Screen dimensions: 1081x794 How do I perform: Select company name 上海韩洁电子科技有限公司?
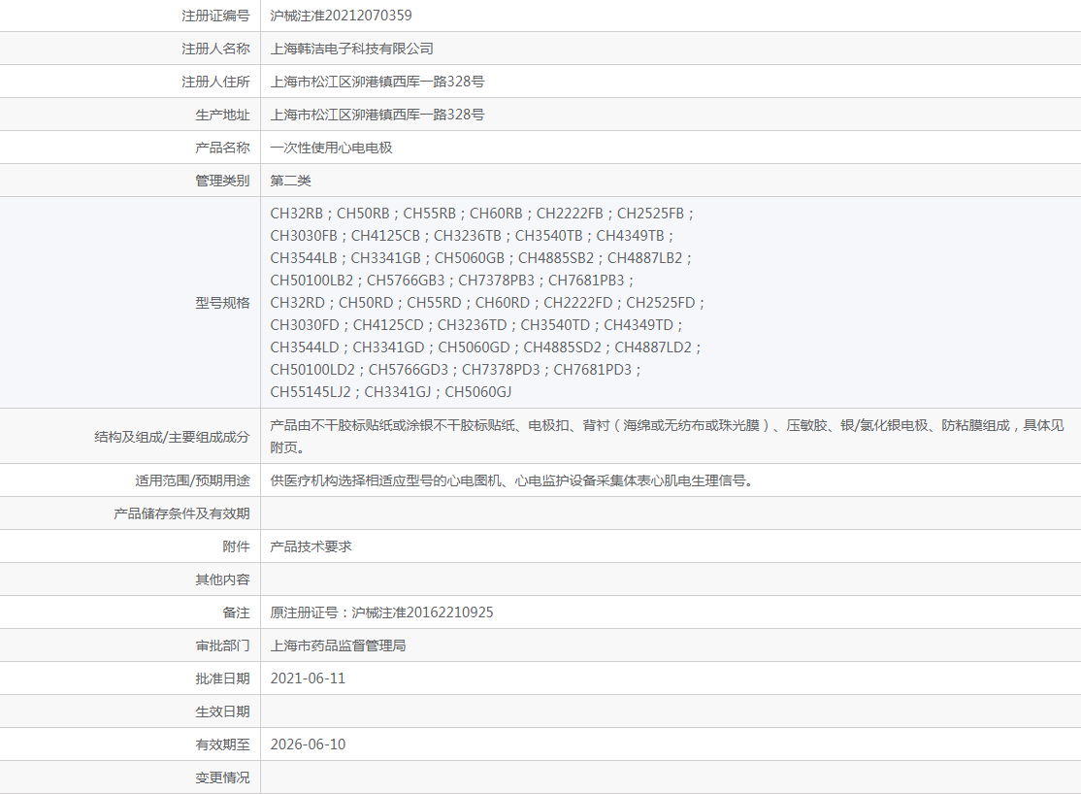pos(351,49)
